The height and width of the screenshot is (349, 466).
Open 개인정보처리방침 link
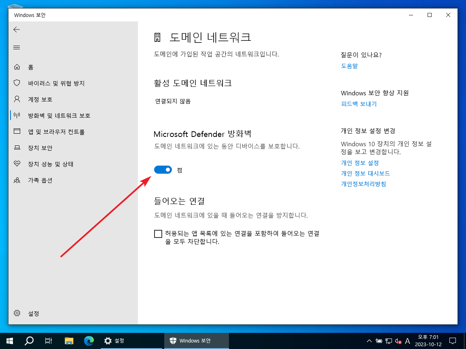pyautogui.click(x=364, y=184)
